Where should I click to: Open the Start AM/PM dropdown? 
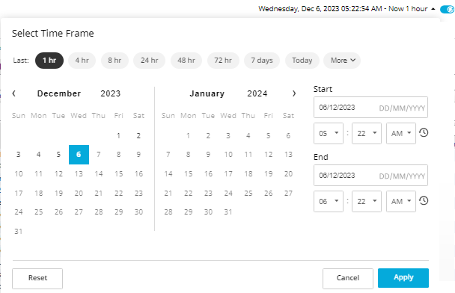pyautogui.click(x=401, y=133)
